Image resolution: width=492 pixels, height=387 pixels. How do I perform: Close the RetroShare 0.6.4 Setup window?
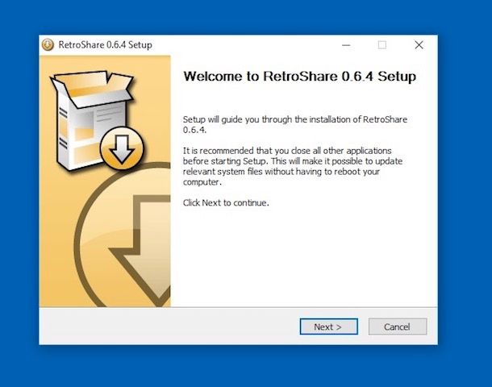click(x=419, y=45)
